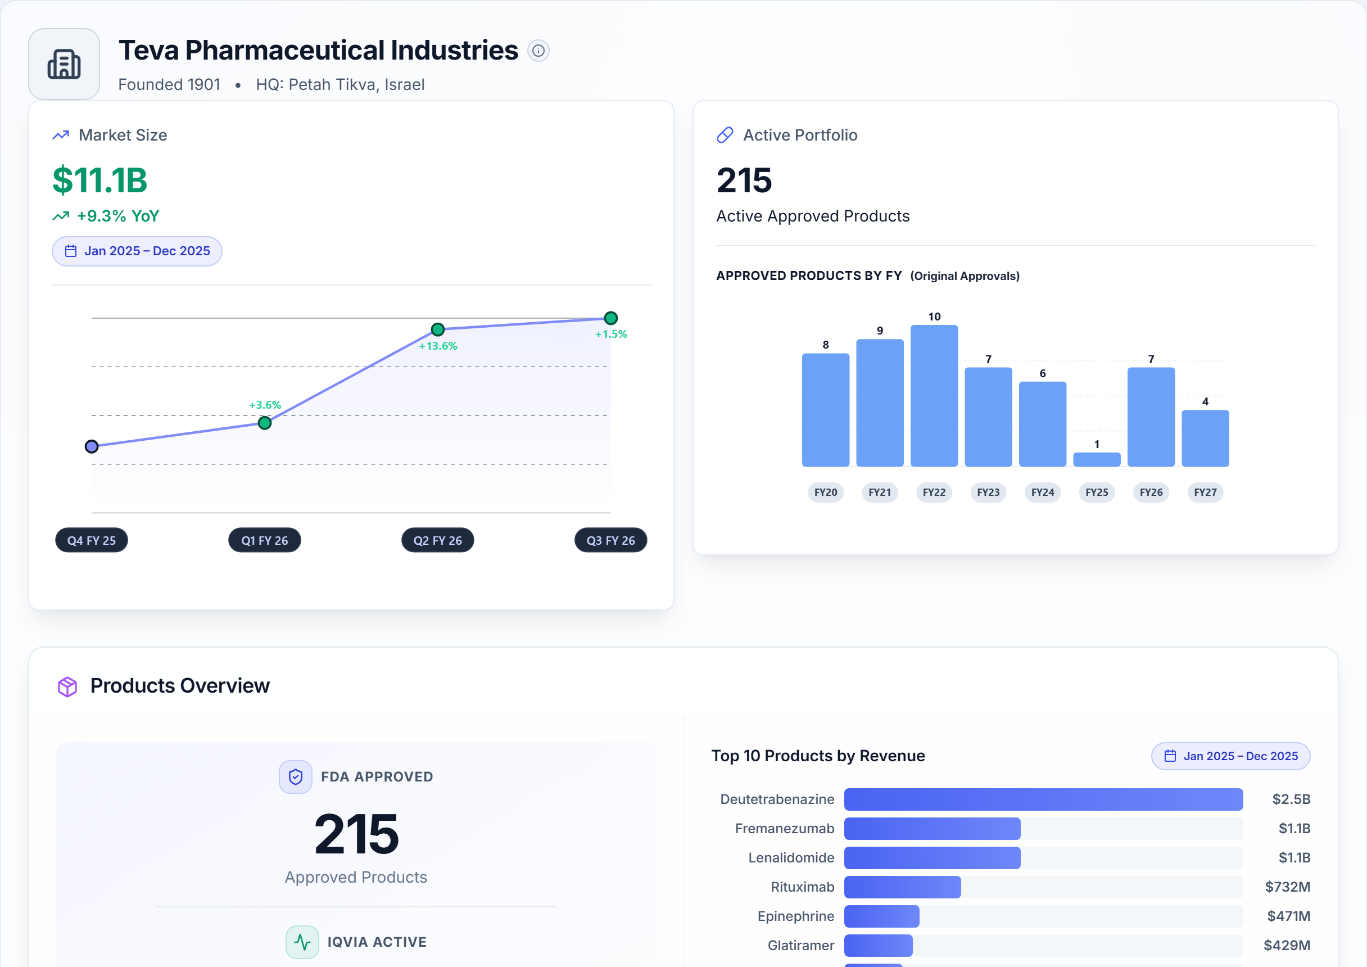The image size is (1367, 967).
Task: Click the HQ: Petah Tikva, Israel text
Action: pyautogui.click(x=341, y=84)
